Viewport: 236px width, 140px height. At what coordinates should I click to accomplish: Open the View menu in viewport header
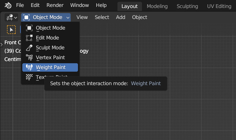82,17
